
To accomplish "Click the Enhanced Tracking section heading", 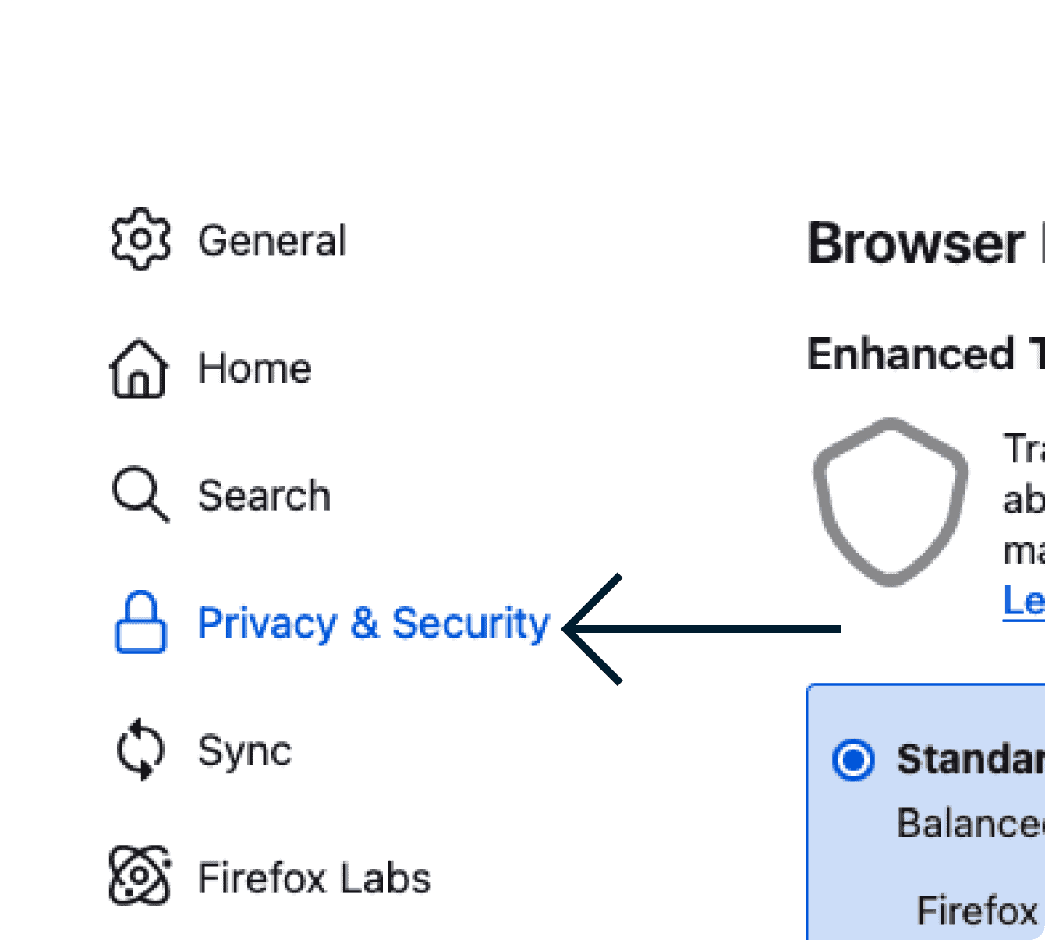I will [924, 355].
